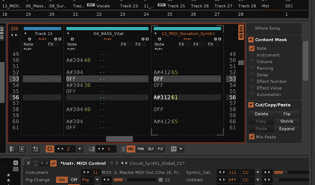315x185 pixels.
Task: Enable the Panning content mask checkbox
Action: 252,68
